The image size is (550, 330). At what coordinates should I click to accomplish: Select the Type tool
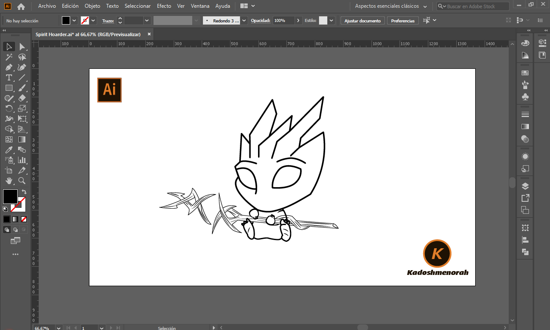point(9,77)
